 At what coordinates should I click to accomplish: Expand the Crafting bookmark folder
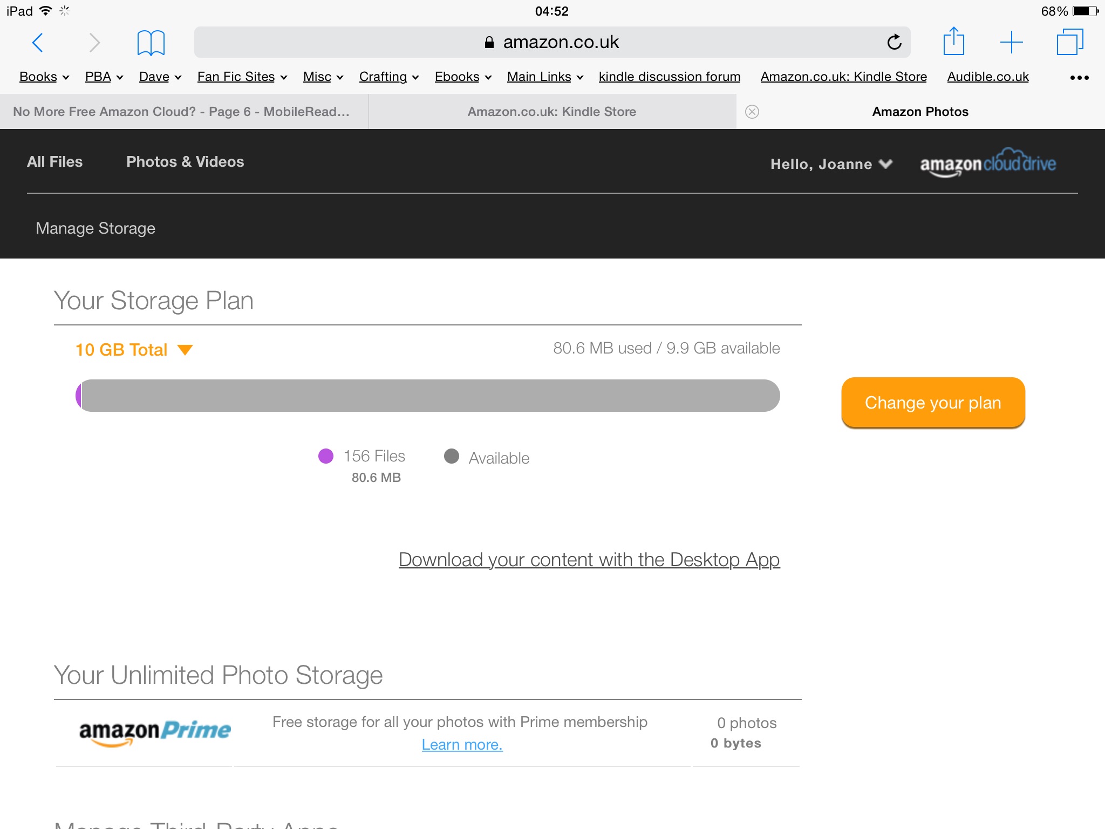[x=389, y=77]
